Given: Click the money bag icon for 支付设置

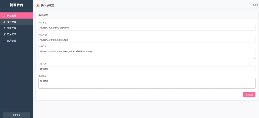Looking at the screenshot, I should pos(4,22).
